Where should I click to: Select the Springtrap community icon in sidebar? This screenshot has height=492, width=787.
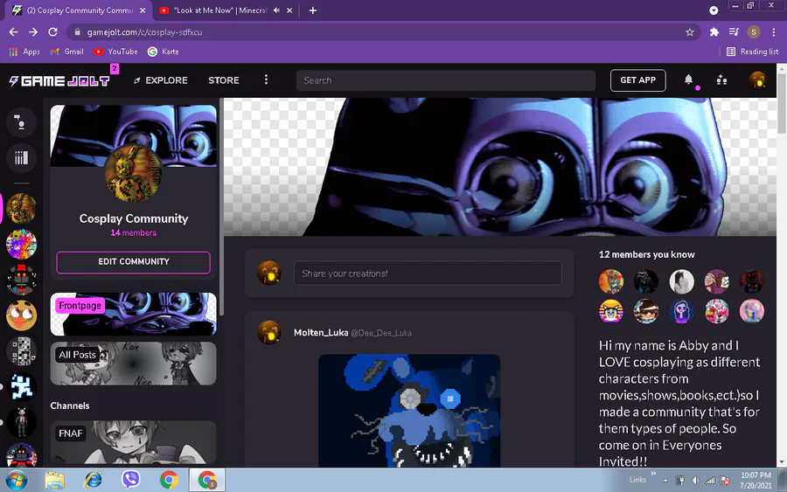(21, 208)
